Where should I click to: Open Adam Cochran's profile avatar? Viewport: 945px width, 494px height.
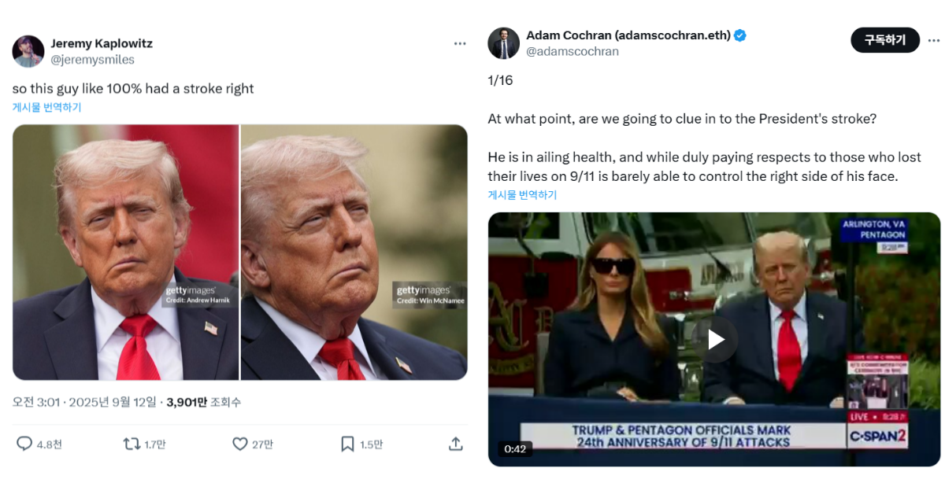[x=503, y=43]
